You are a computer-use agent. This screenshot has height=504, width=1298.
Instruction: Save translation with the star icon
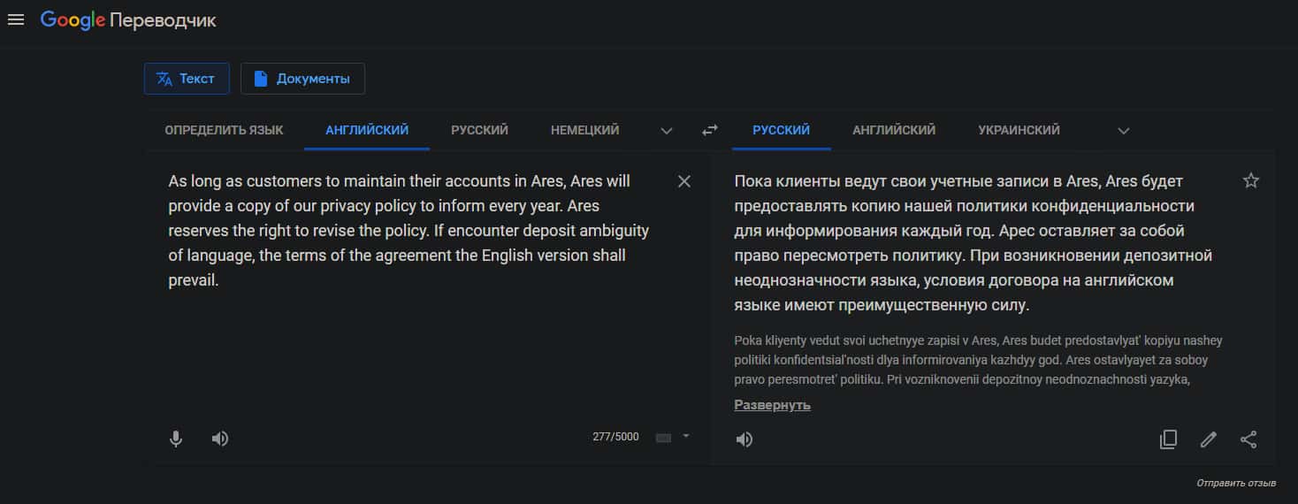(x=1250, y=181)
